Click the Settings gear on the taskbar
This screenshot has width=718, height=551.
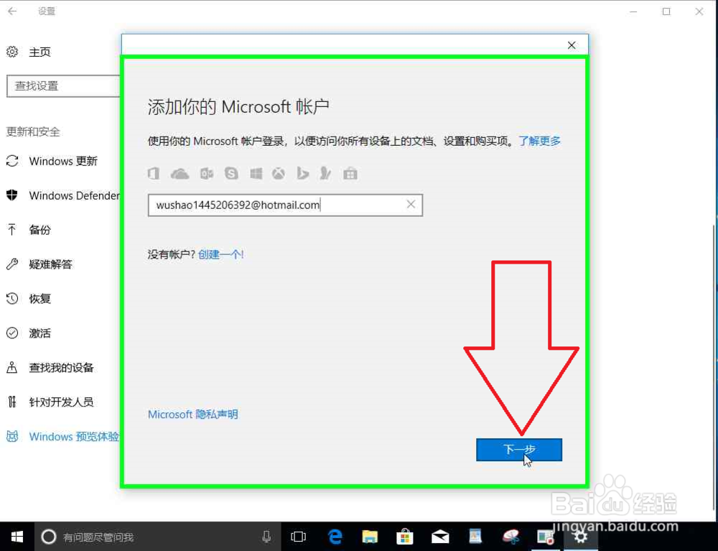pyautogui.click(x=581, y=537)
